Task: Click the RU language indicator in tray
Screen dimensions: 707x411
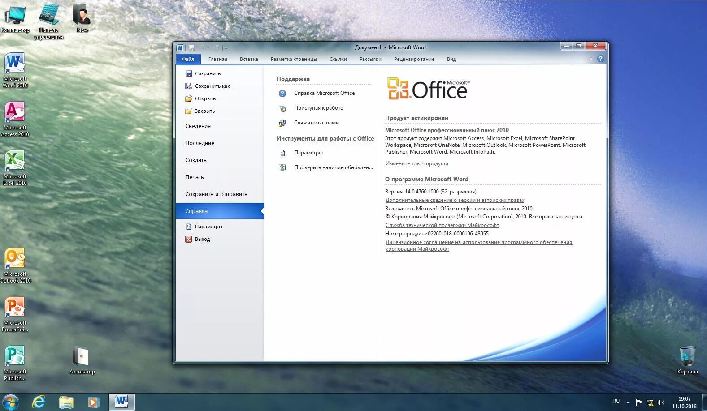Action: (x=616, y=401)
